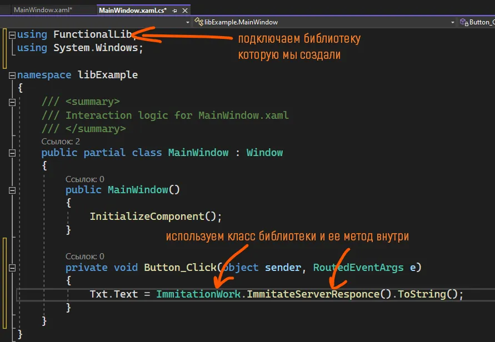Click System.Windows in the using line

[x=96, y=48]
